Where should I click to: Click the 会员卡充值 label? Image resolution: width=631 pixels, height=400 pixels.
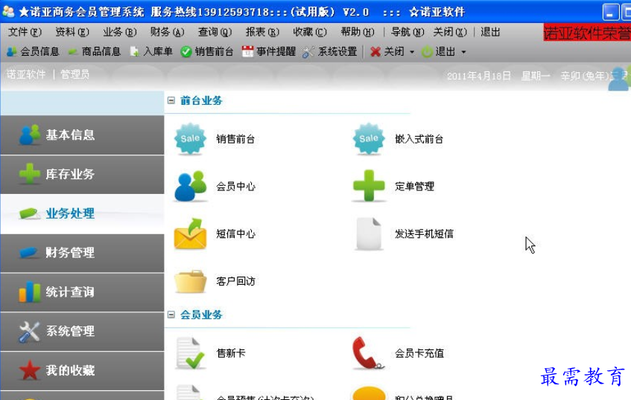(x=419, y=353)
